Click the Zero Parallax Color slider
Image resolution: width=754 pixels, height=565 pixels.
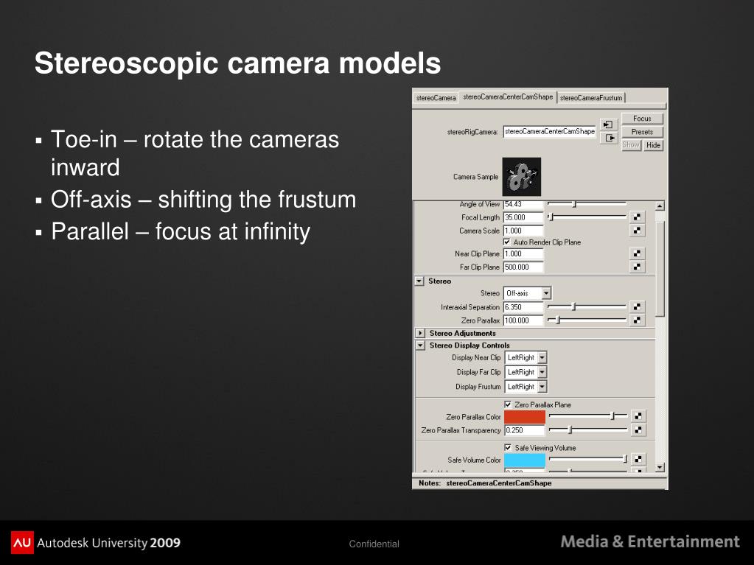coord(588,416)
